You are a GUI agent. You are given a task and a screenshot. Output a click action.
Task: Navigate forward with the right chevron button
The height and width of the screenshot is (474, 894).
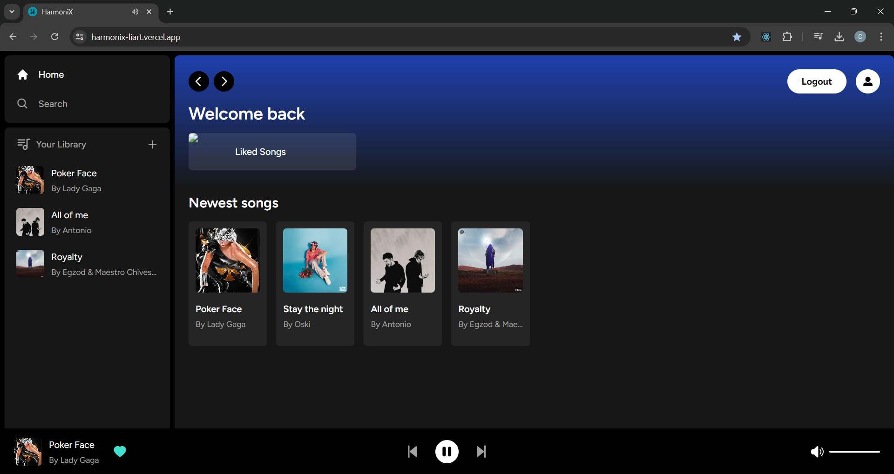click(x=224, y=81)
